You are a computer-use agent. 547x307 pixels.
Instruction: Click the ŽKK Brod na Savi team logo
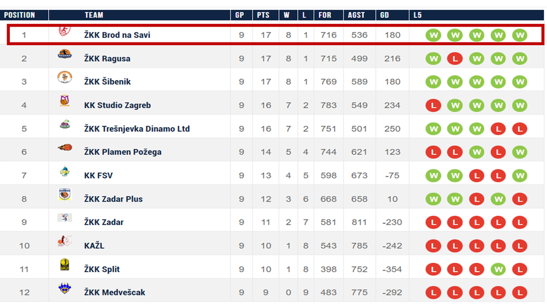tap(65, 33)
